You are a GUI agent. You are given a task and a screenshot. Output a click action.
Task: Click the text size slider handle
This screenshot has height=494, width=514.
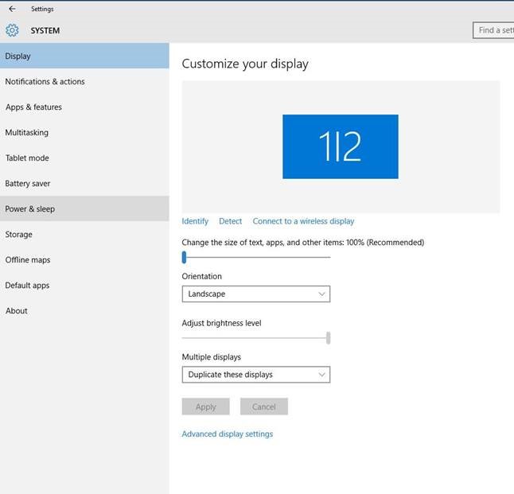(185, 257)
